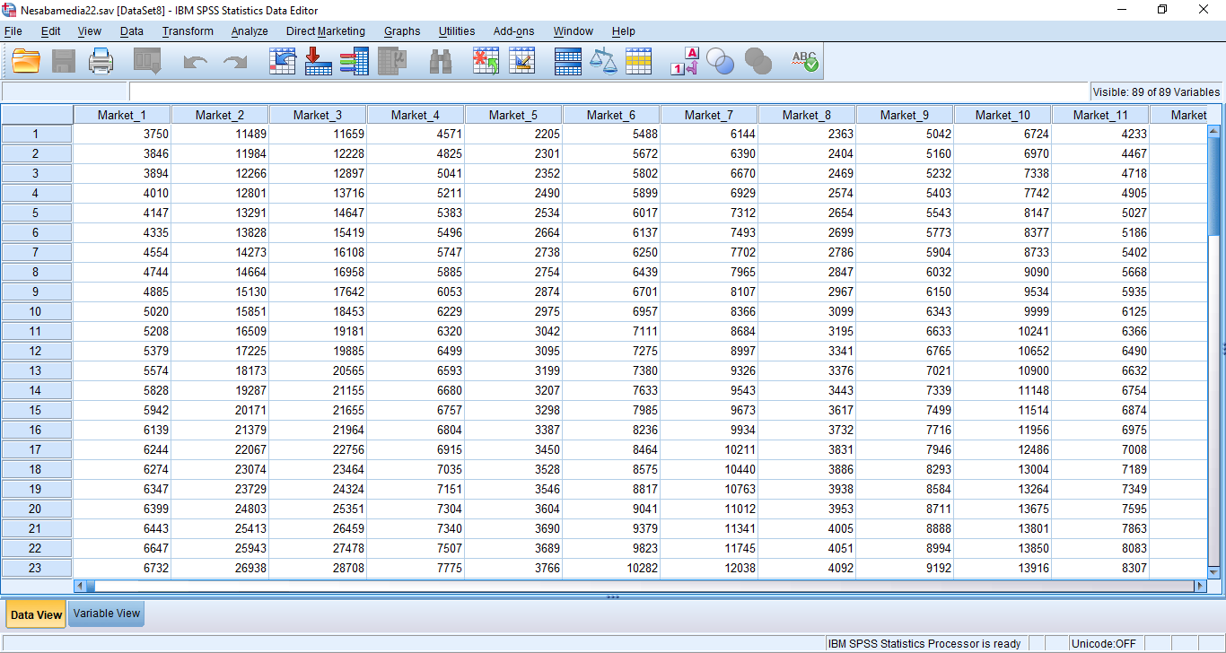Click the Split File icon
Screen dimensions: 1226x653
(x=567, y=61)
